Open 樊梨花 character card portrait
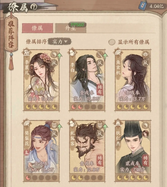The height and width of the screenshot is (187, 167). point(42,147)
